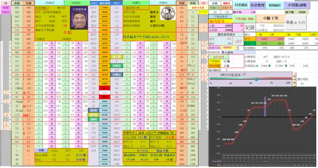Toggle the 夜盤 mode cell

point(215,3)
